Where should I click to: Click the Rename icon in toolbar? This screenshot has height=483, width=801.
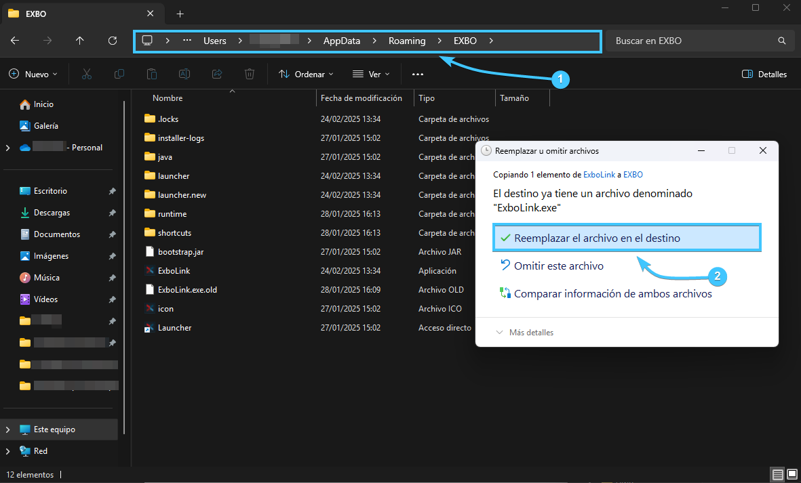click(184, 75)
